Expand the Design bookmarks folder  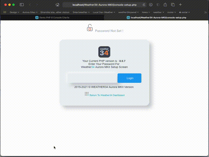(14, 12)
